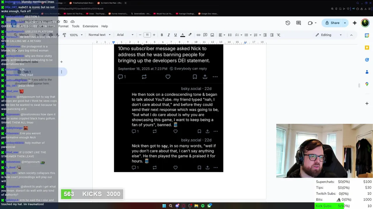Open Tab 1 three-dot options
The image size is (373, 209).
(x=61, y=72)
